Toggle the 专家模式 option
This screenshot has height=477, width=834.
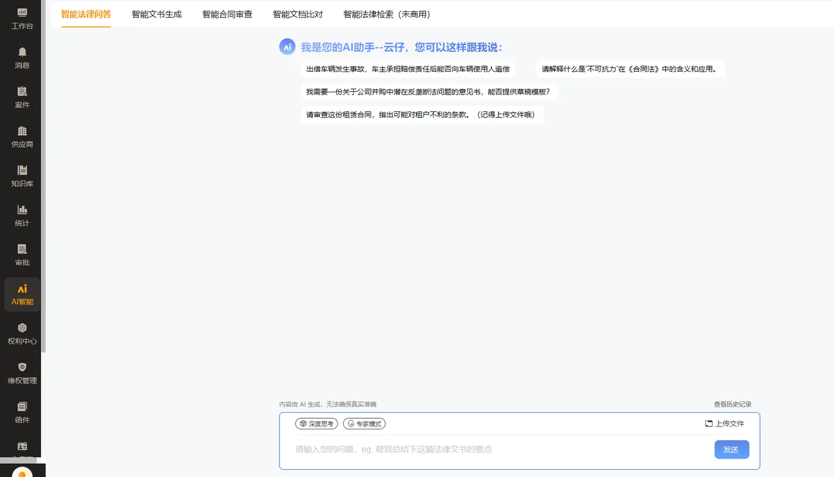point(364,423)
